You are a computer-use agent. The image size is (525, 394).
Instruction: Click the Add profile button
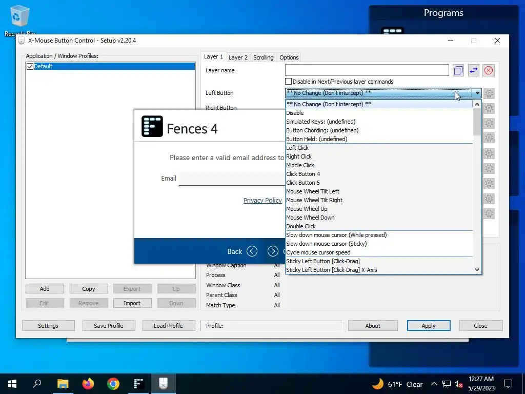click(45, 289)
